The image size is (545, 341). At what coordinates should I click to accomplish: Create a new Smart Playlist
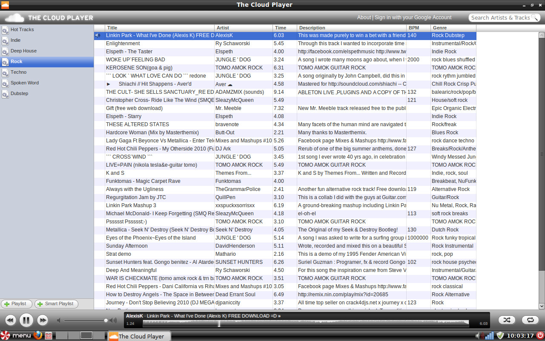[56, 304]
